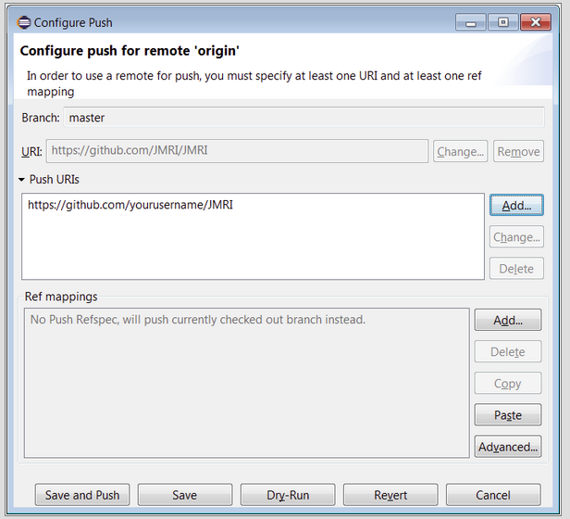The width and height of the screenshot is (570, 519).
Task: Click Copy button in Ref mappings
Action: point(508,384)
